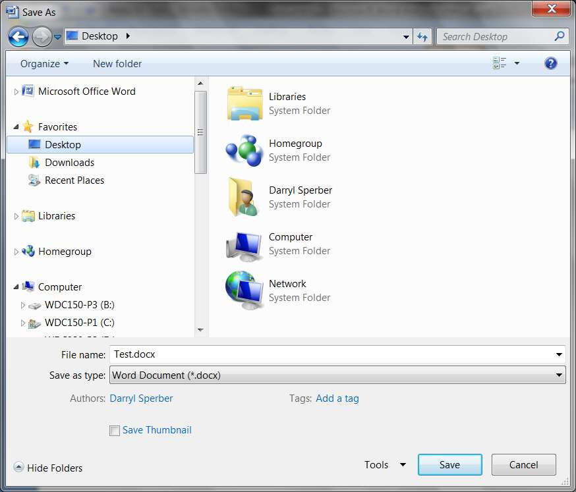Expand the Desktop breadcrumb arrow
Image resolution: width=576 pixels, height=492 pixels.
(x=128, y=36)
